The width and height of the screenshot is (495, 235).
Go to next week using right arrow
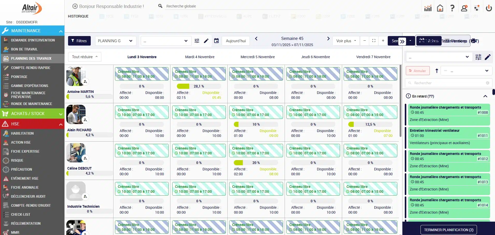point(328,39)
